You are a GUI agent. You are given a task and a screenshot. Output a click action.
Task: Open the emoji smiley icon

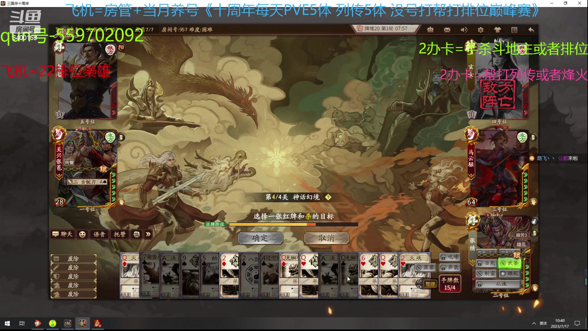point(82,234)
